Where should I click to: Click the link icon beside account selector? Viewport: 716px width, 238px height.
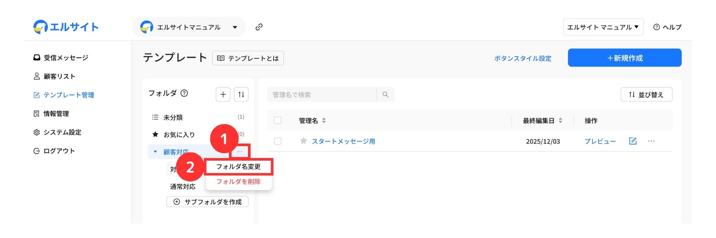259,27
